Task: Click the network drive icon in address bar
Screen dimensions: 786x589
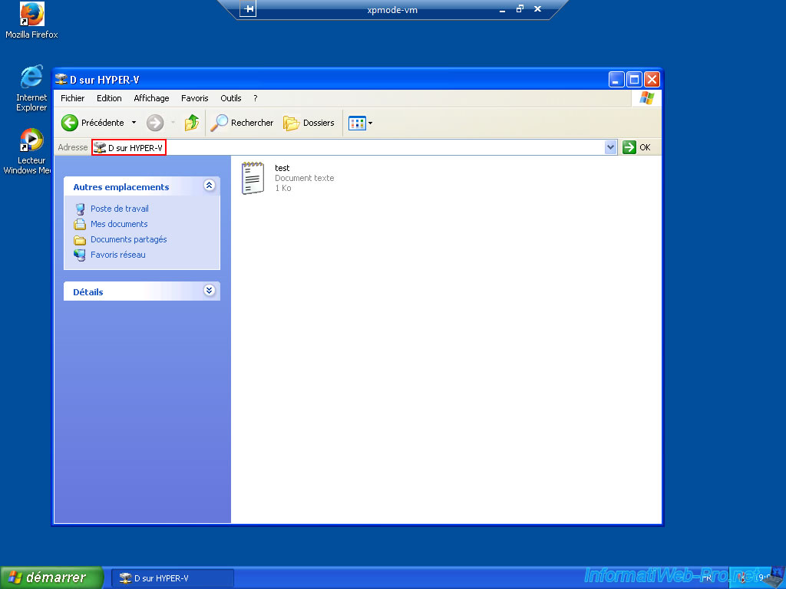Action: coord(100,148)
